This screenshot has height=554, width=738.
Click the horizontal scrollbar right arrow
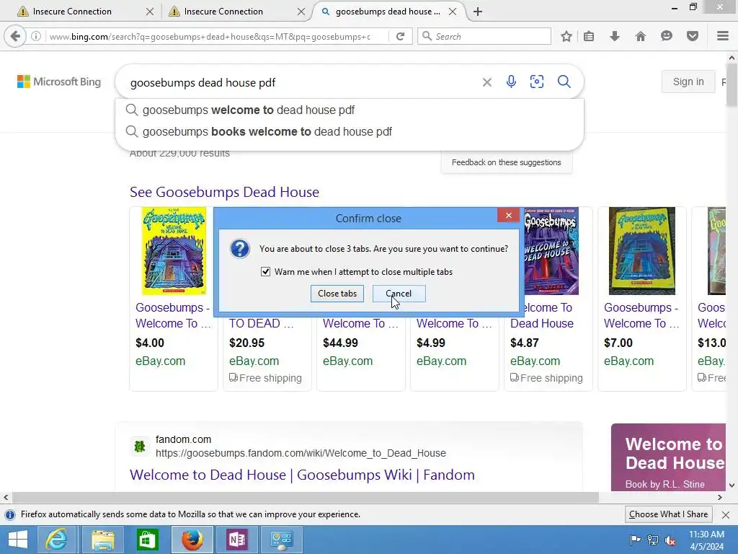click(x=720, y=497)
